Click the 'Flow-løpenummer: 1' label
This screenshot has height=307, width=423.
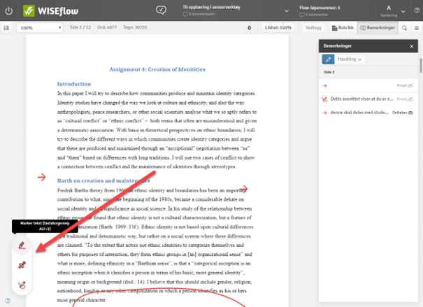[320, 8]
